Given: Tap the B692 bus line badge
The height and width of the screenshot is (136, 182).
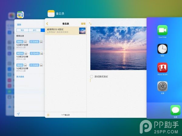Looking at the screenshot, I should click(x=20, y=42).
